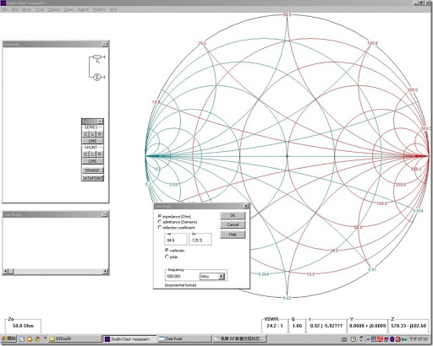Confirm data point with OK button
433x346 pixels.
(x=233, y=215)
